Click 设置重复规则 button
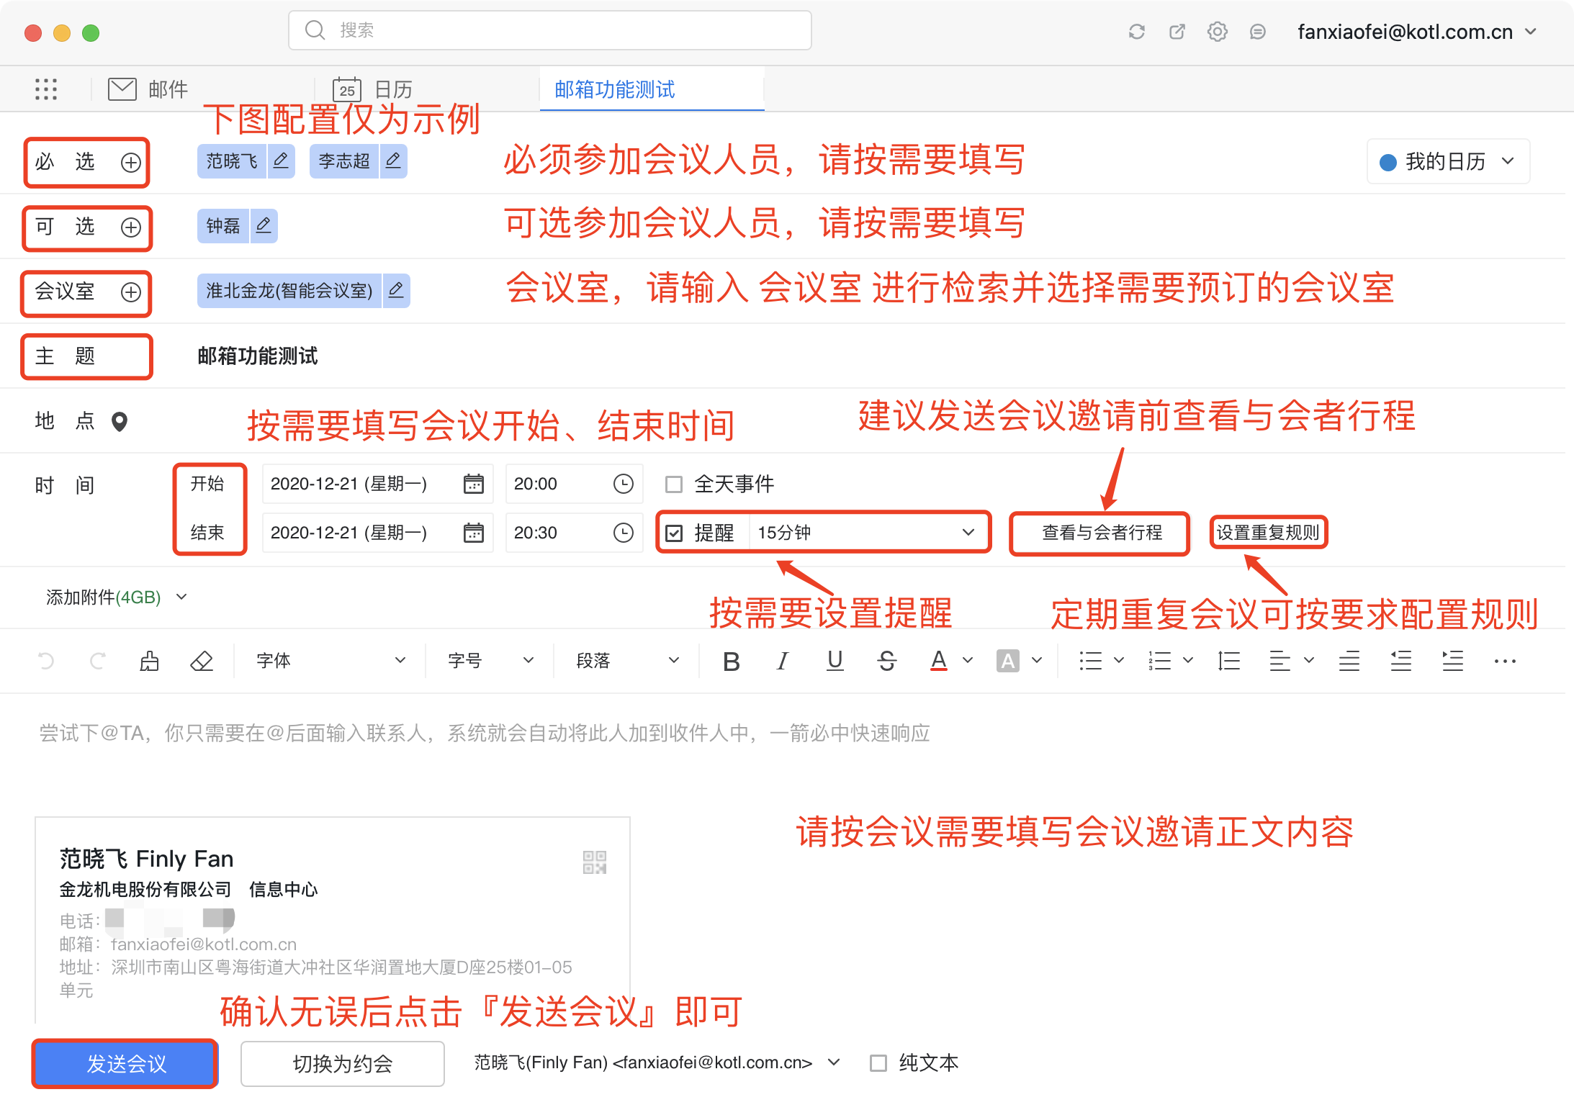1574x1110 pixels. (x=1268, y=533)
